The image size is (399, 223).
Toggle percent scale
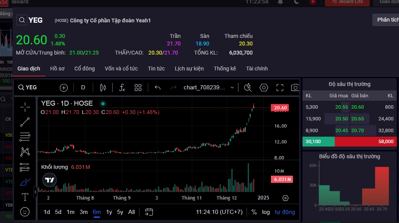(254, 212)
